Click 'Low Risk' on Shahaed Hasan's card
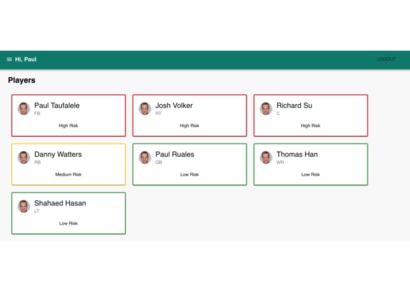 point(68,223)
